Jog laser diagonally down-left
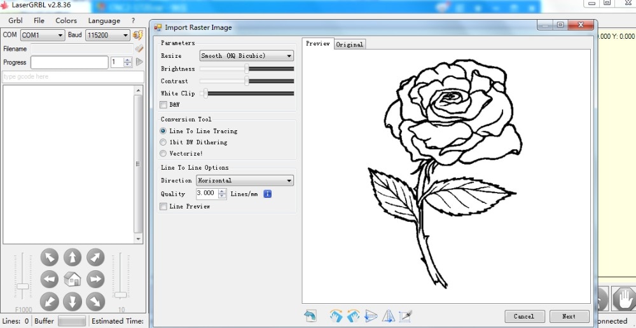The width and height of the screenshot is (636, 328). tap(50, 302)
